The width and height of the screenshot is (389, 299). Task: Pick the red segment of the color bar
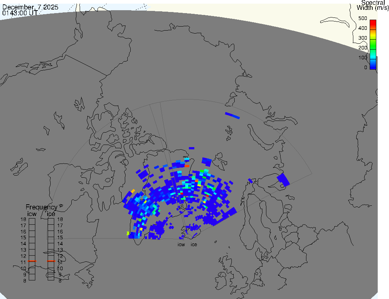373,24
